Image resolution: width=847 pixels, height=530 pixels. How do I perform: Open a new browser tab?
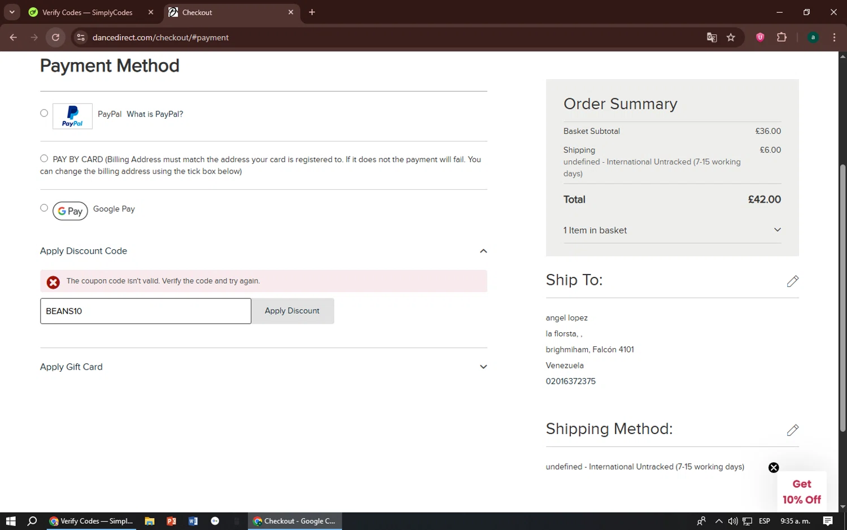[x=312, y=12]
